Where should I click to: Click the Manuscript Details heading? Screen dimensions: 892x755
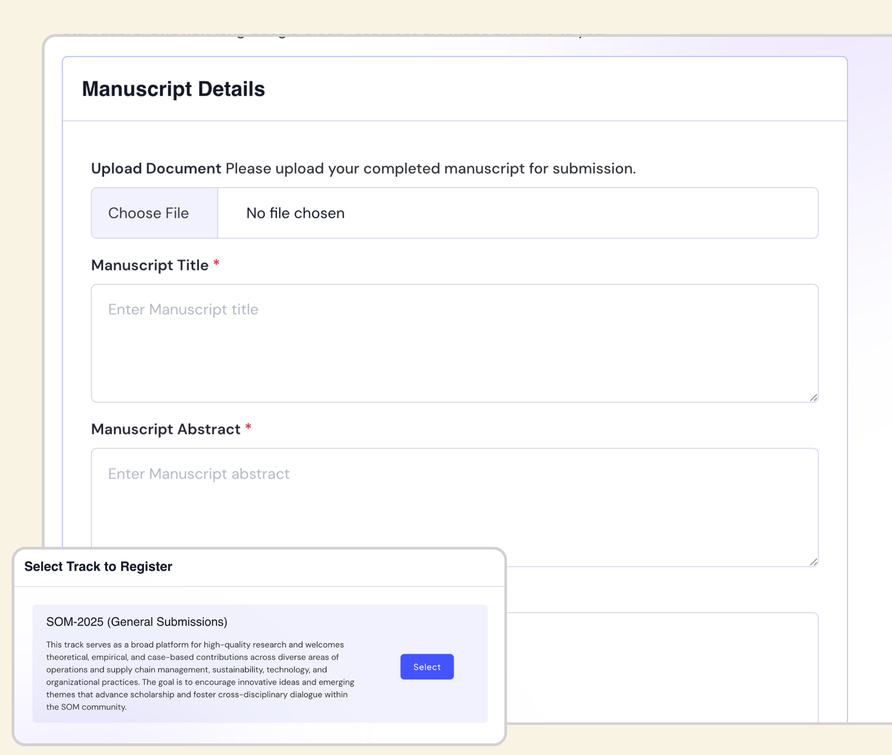[x=174, y=89]
